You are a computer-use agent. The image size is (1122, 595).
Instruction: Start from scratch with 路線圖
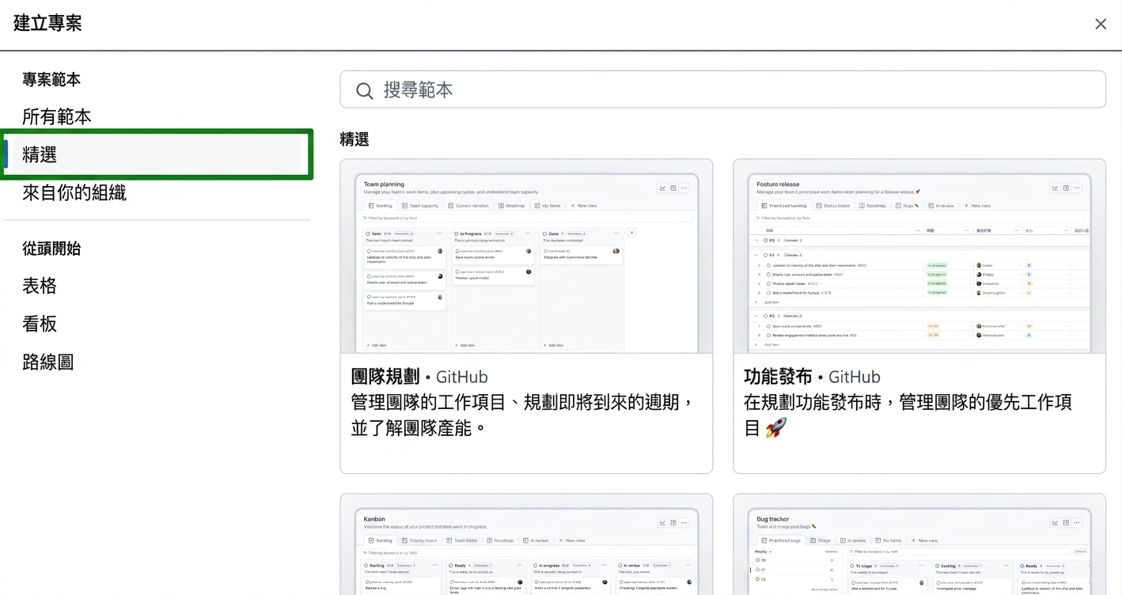tap(48, 362)
